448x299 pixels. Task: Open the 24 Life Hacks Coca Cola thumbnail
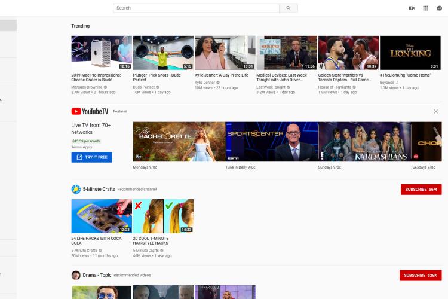click(102, 216)
